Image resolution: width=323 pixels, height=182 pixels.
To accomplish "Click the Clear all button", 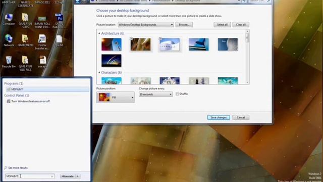I will click(x=241, y=25).
